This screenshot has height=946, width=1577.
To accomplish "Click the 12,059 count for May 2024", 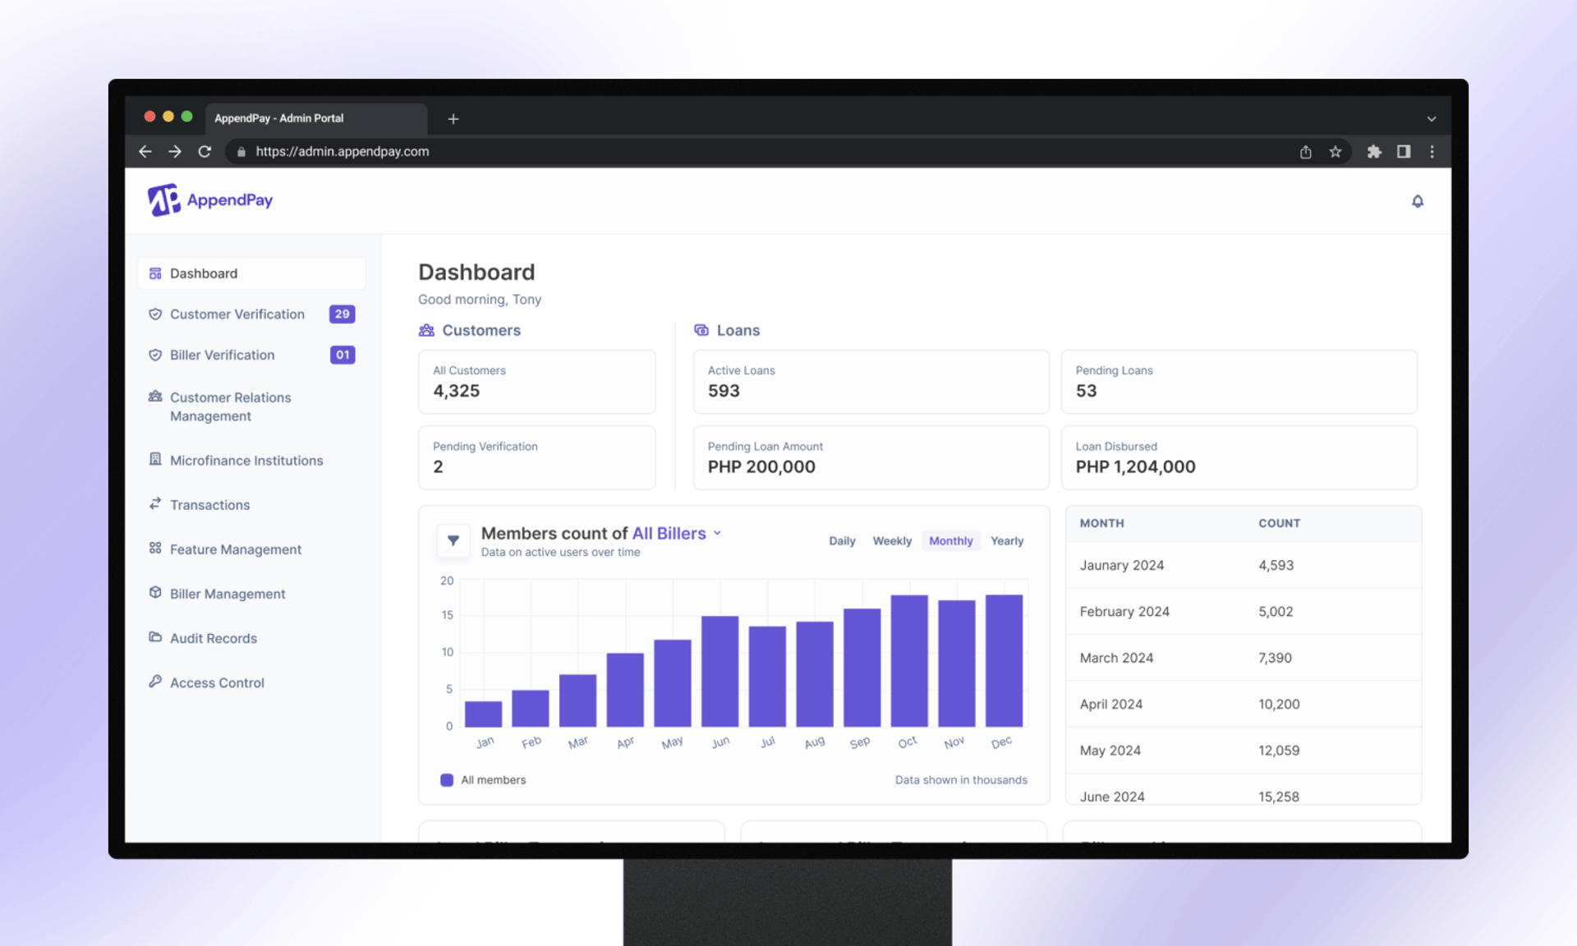I will pos(1279,751).
